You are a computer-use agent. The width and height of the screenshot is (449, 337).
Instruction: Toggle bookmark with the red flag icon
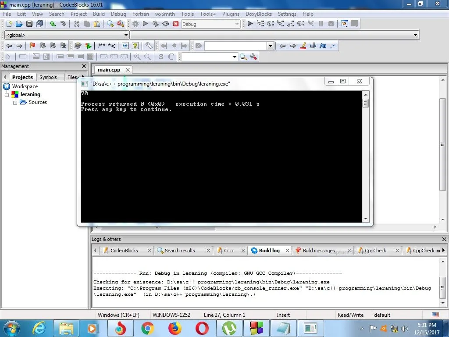point(32,46)
